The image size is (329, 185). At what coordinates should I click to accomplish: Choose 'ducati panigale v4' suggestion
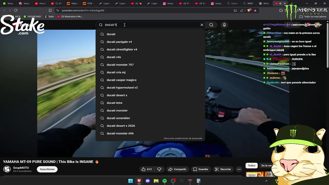point(150,42)
